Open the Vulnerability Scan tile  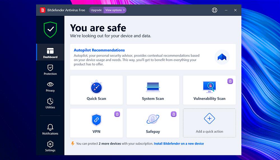(209, 90)
